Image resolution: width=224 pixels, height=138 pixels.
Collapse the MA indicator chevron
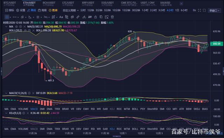point(6,27)
